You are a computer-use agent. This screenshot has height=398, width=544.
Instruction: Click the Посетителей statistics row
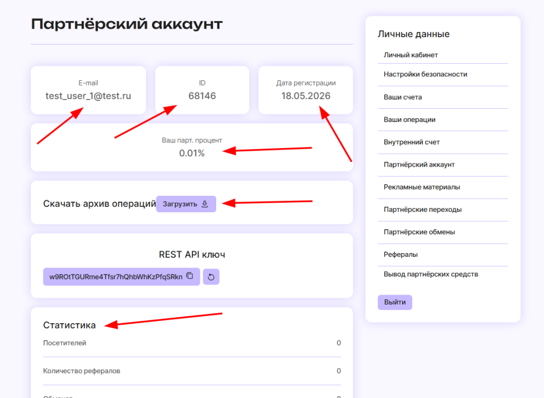(x=192, y=343)
